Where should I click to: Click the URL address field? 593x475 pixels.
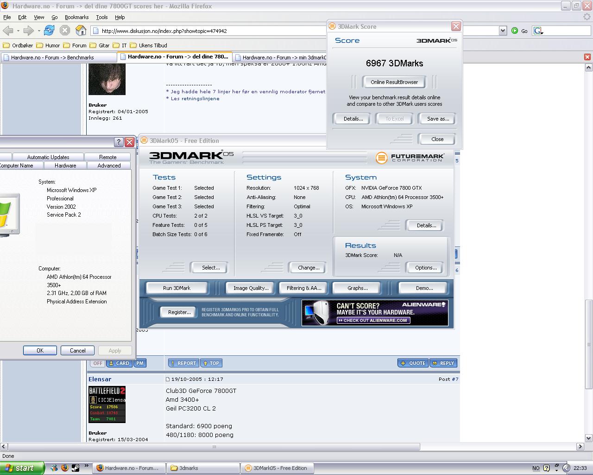294,31
